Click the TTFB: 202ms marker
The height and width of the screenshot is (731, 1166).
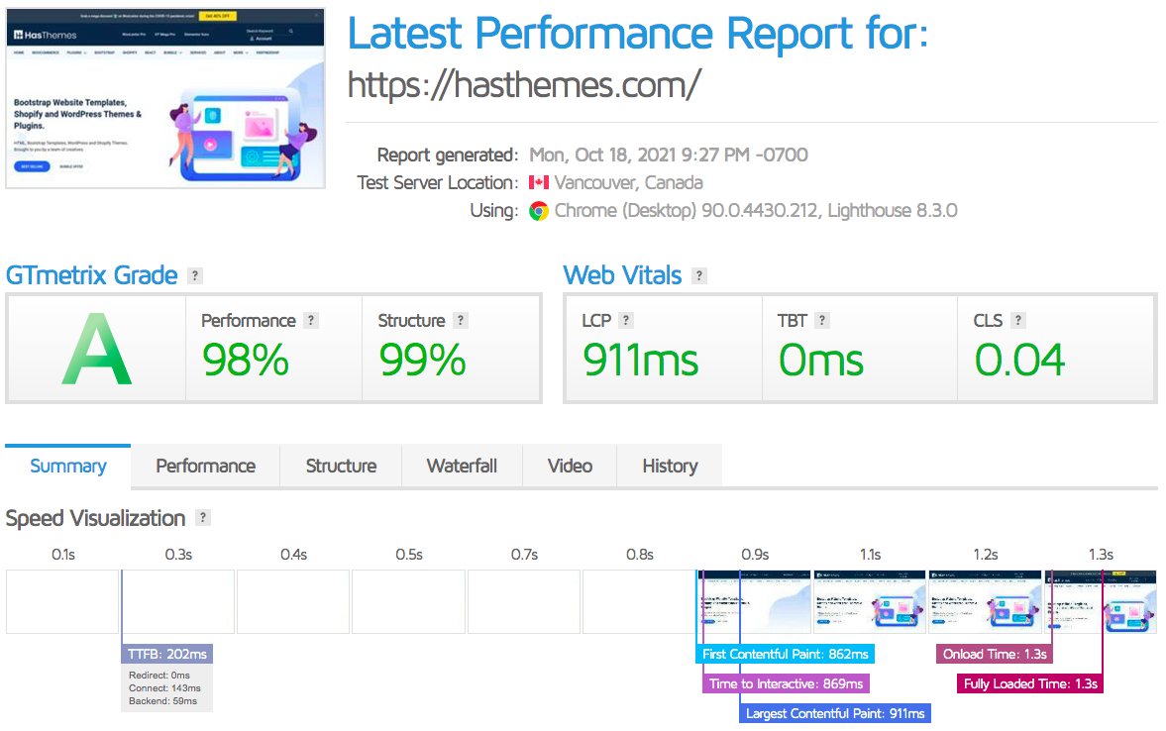pyautogui.click(x=167, y=655)
